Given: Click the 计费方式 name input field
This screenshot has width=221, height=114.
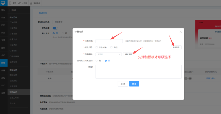Looking at the screenshot, I should [109, 41].
